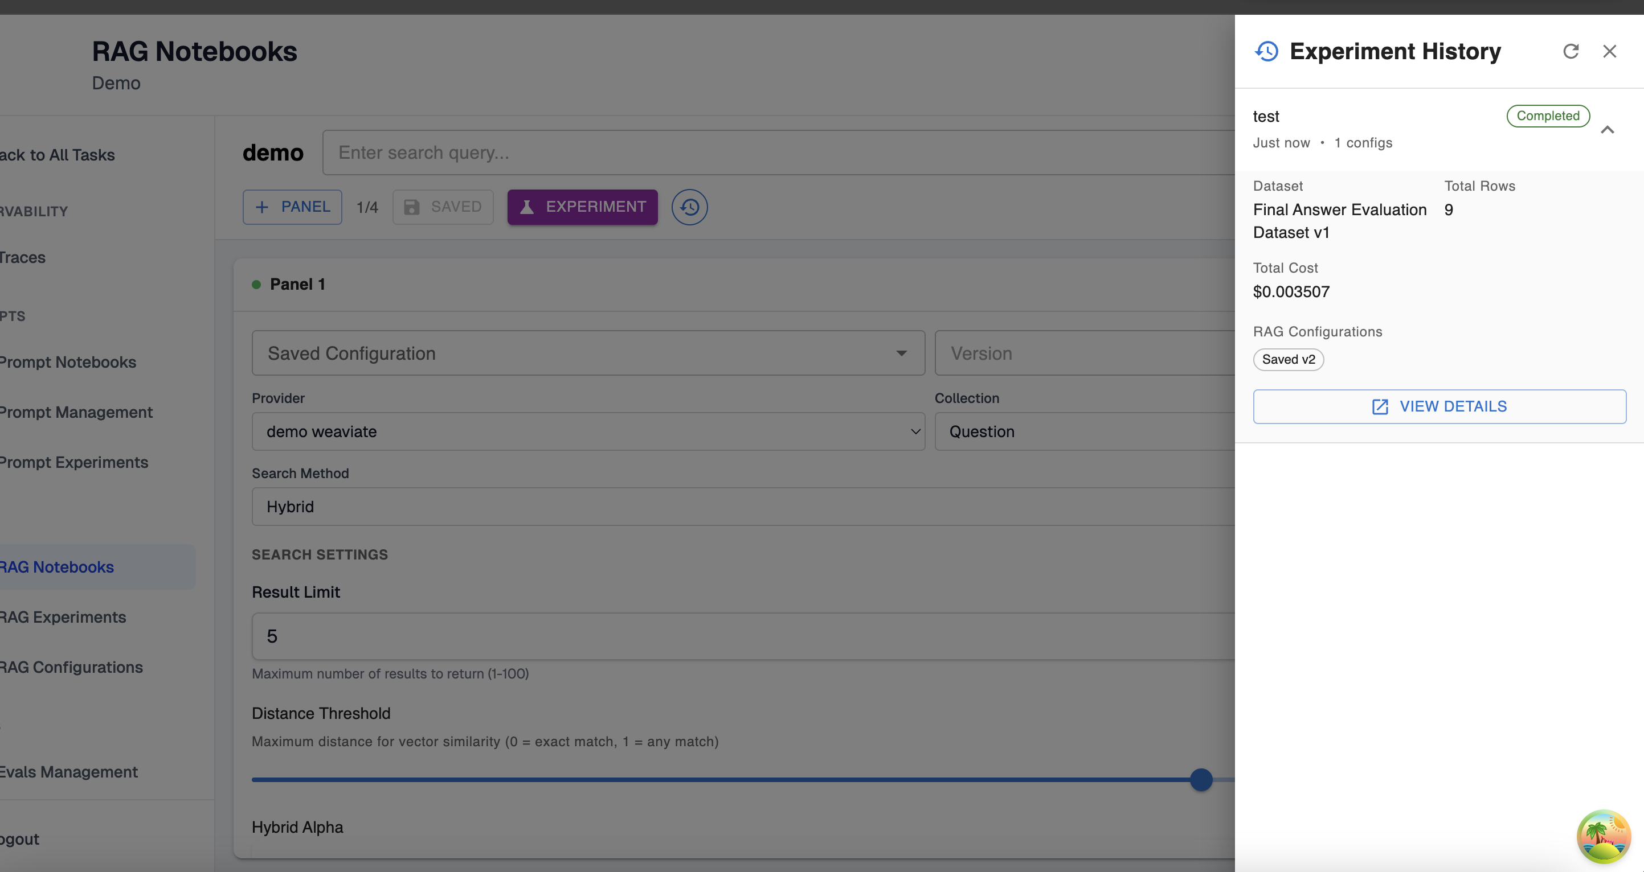Refresh the Experiment History panel

point(1571,51)
